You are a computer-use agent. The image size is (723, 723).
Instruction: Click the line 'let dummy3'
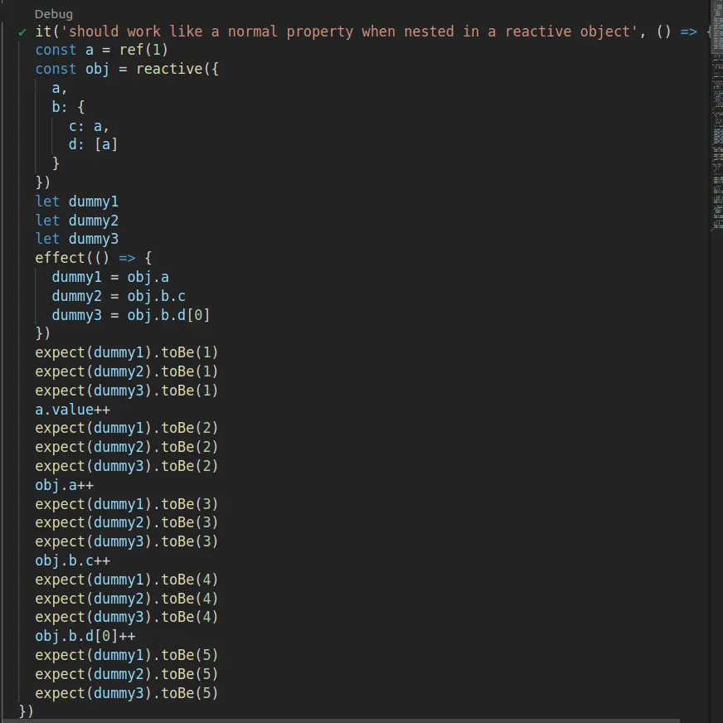pos(77,239)
